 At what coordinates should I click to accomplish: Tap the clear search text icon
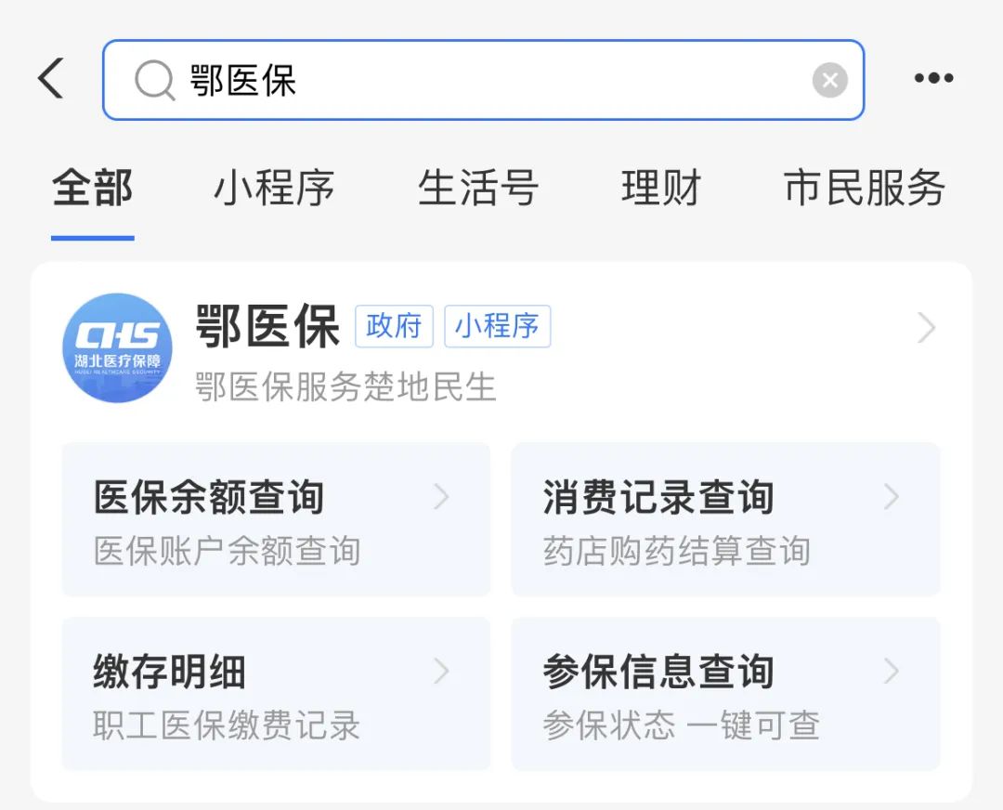pos(829,80)
